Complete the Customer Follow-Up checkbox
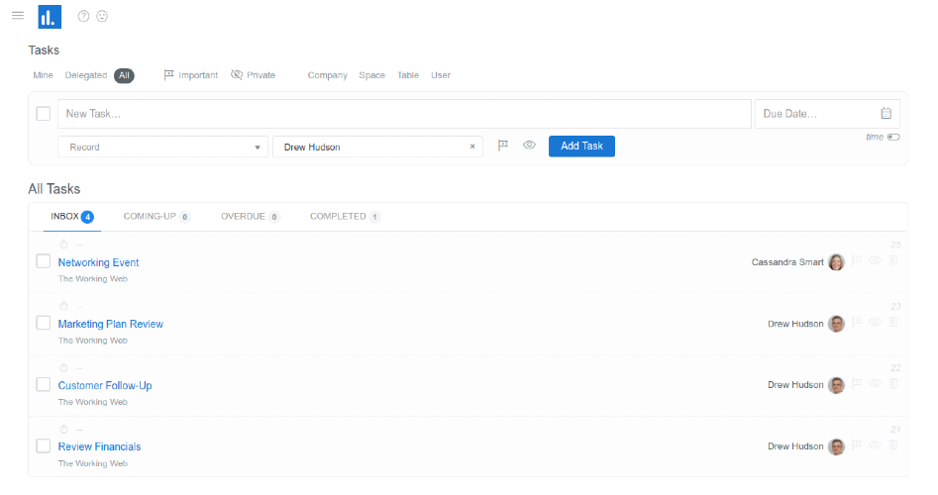Image resolution: width=938 pixels, height=495 pixels. tap(43, 384)
